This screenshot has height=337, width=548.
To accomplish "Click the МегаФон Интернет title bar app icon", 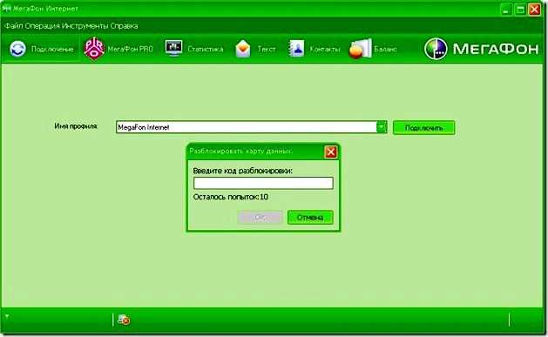I will coord(6,8).
